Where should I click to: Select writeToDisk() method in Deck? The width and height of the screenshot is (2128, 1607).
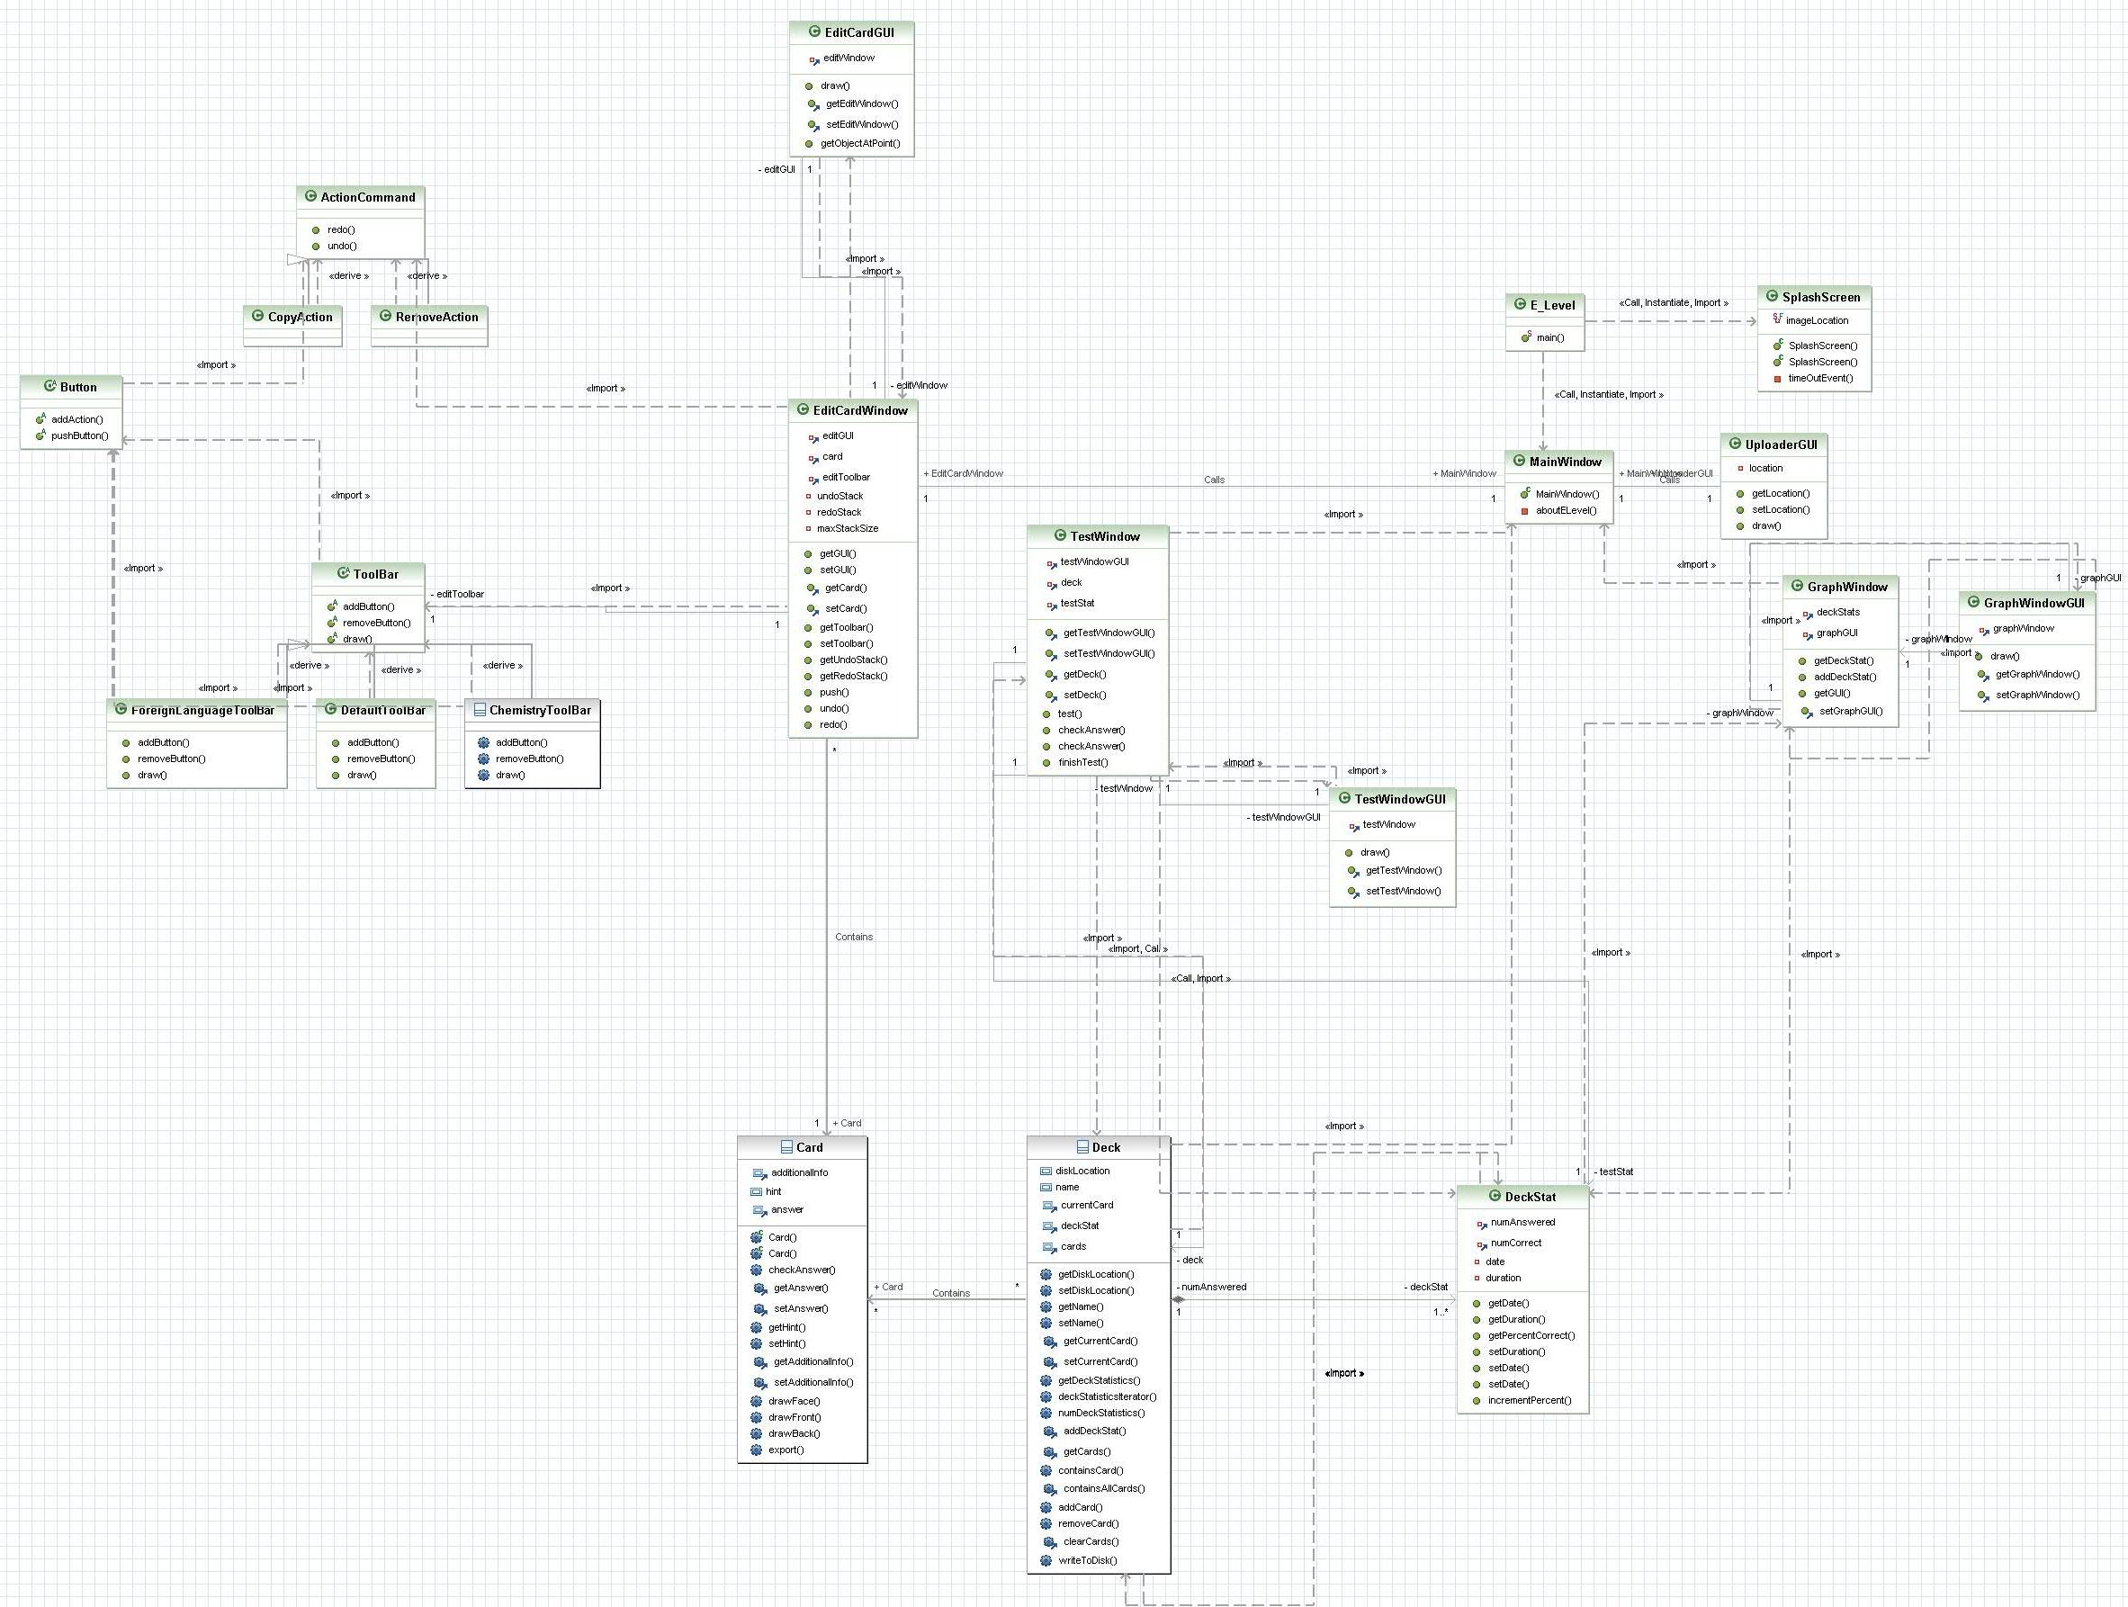1087,1561
